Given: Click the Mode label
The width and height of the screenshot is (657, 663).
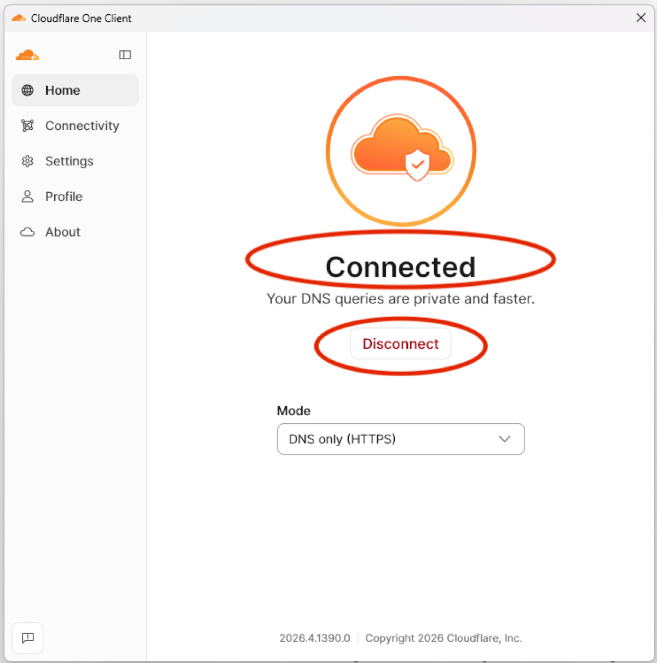Looking at the screenshot, I should [294, 411].
